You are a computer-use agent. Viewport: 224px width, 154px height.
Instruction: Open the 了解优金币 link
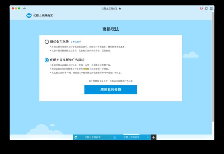[x=76, y=42]
